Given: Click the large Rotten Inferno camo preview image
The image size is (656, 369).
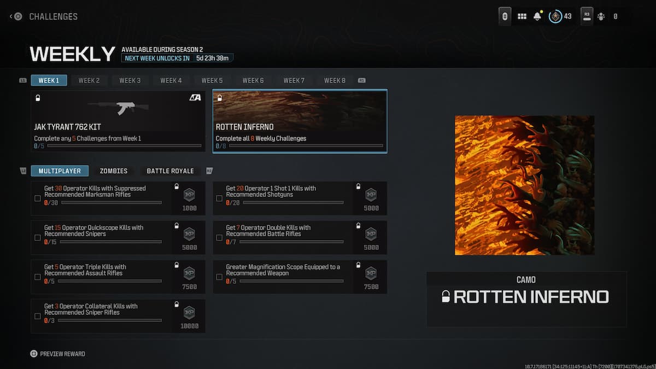Looking at the screenshot, I should point(524,185).
